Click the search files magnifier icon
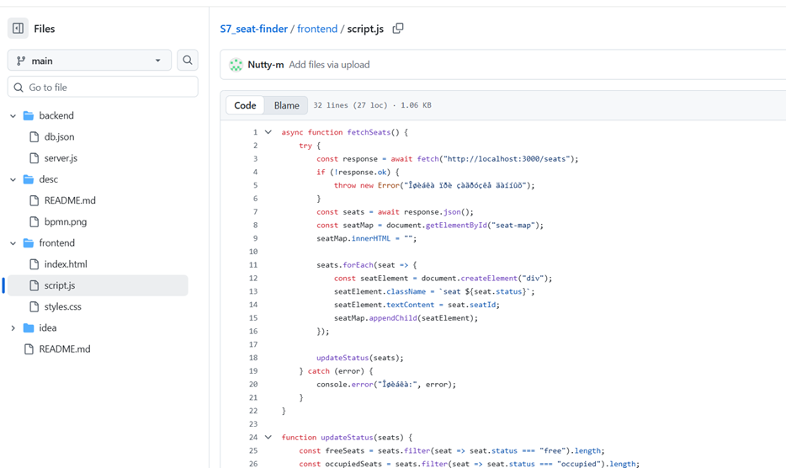 [x=188, y=61]
